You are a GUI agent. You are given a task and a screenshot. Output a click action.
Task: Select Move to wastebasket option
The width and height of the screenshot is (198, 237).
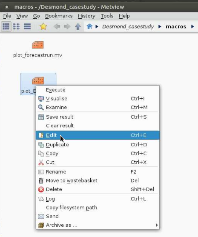point(98,180)
